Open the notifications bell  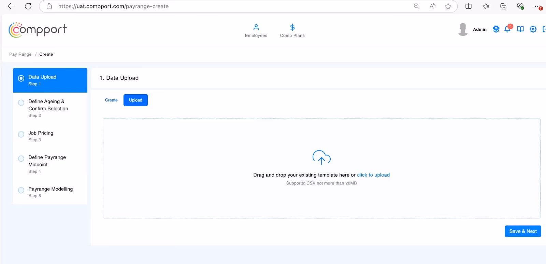pyautogui.click(x=508, y=29)
